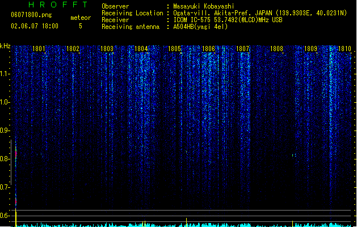Click ICOM IC-575 53.7492 MHz USB text
The image size is (357, 227).
click(x=228, y=20)
